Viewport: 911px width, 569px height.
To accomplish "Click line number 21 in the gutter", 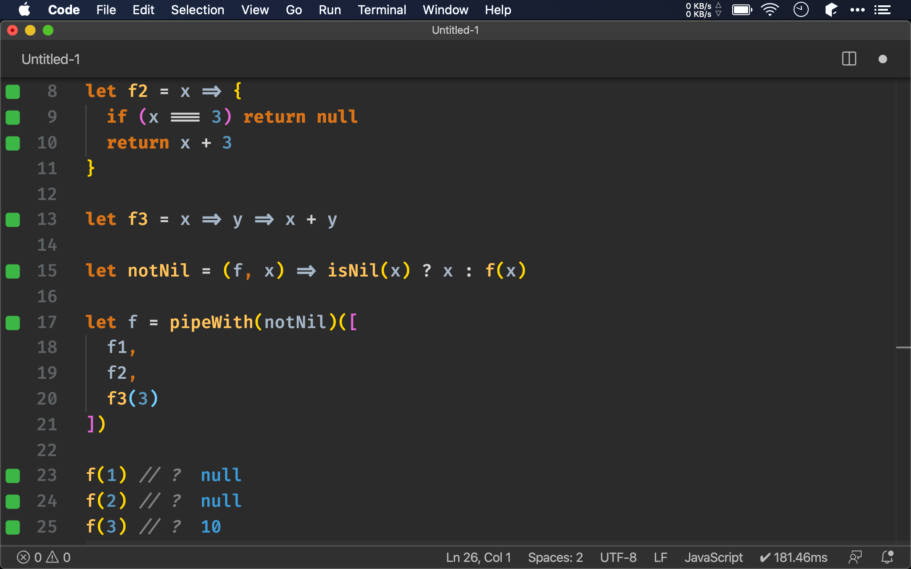I will point(47,425).
